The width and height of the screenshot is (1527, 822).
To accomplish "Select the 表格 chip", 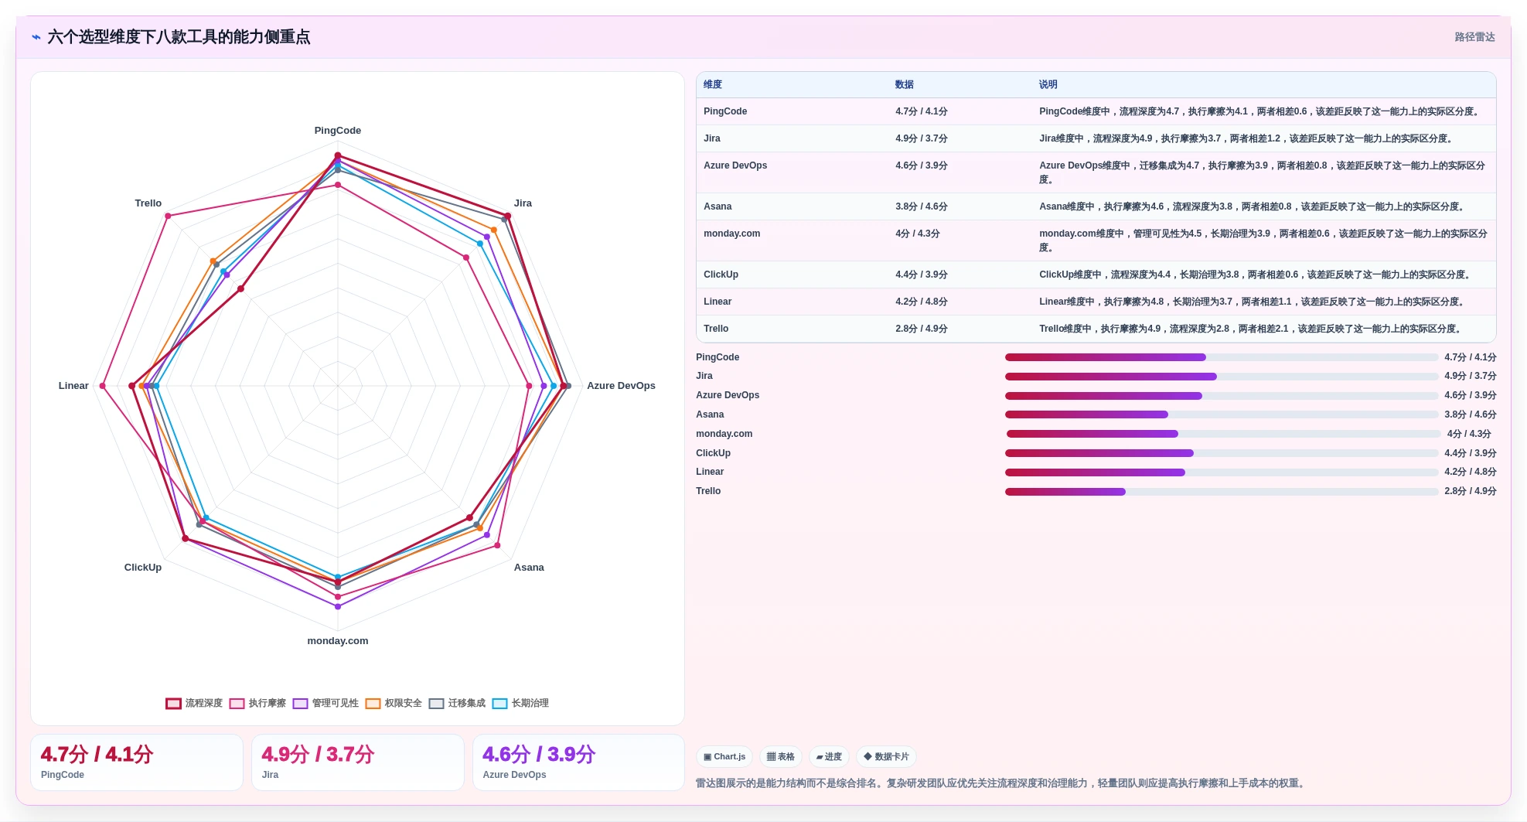I will pos(781,756).
